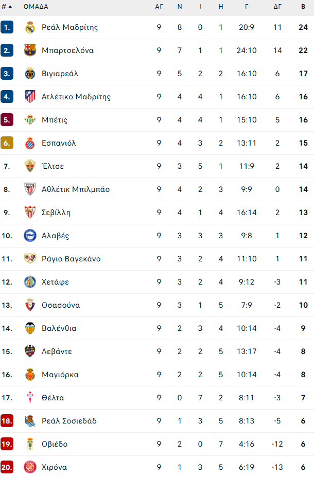Click the red position 18 badge
314x477 pixels.
[x=7, y=421]
